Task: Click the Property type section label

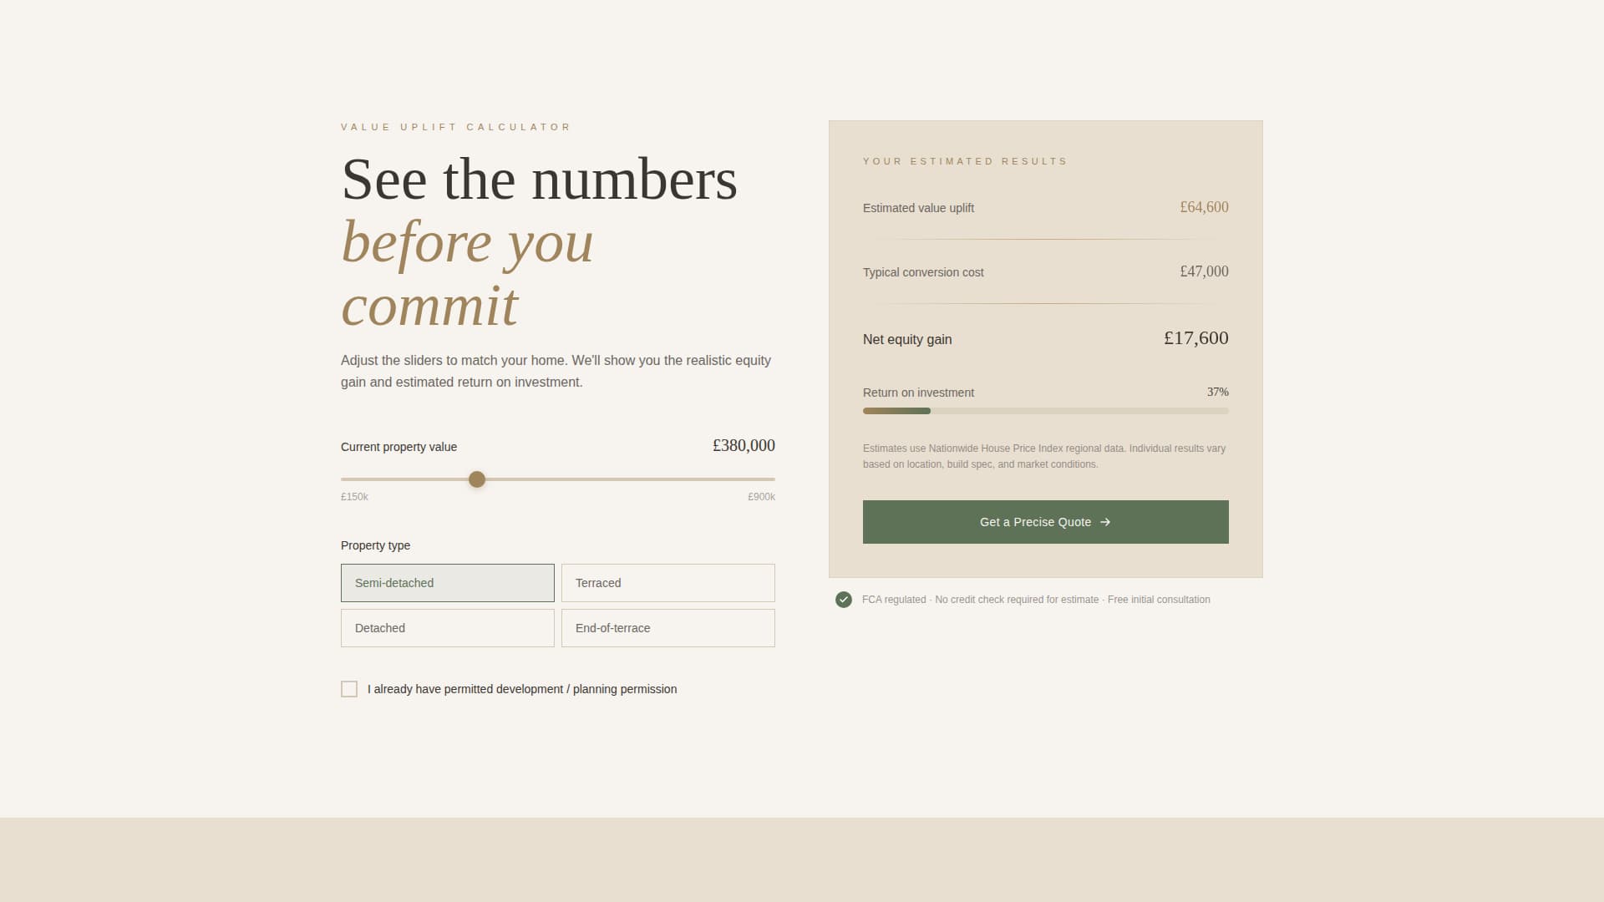Action: 374,545
